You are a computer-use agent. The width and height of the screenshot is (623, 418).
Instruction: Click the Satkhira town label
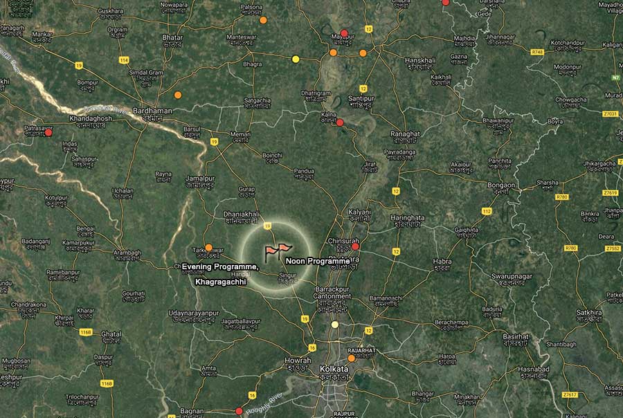point(590,312)
